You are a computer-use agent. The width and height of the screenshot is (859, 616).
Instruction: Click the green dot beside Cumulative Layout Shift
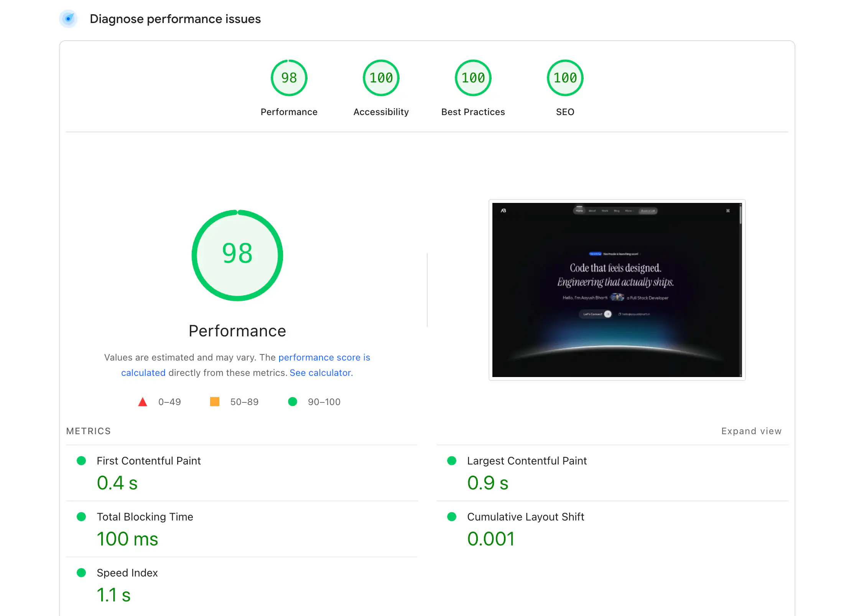click(x=451, y=517)
